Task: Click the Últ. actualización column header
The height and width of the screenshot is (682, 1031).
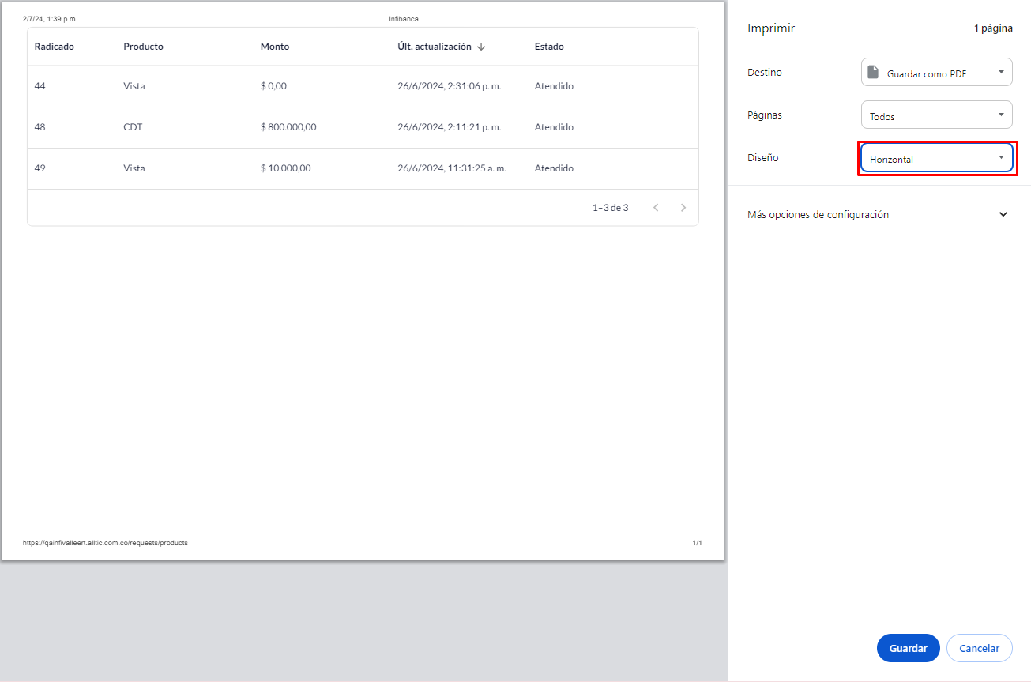Action: [435, 47]
